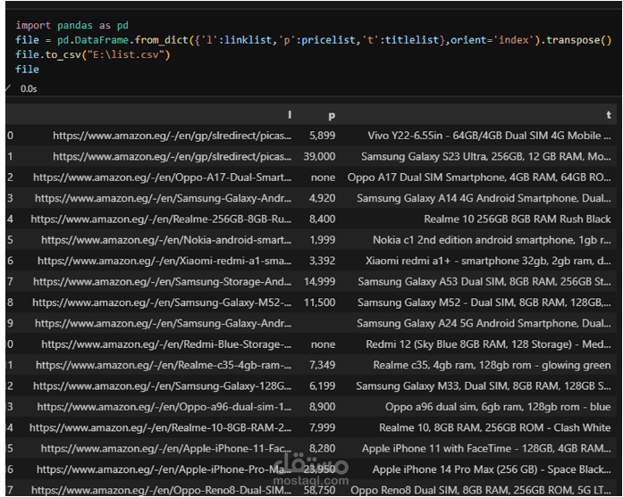Click the pd.DataFrame.from_dict code line
The width and height of the screenshot is (623, 497).
[313, 40]
